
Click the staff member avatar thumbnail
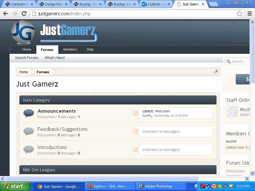click(232, 112)
